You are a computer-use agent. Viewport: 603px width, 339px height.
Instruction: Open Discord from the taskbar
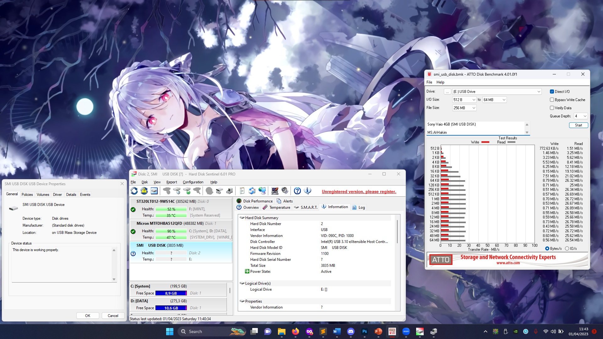tap(350, 331)
